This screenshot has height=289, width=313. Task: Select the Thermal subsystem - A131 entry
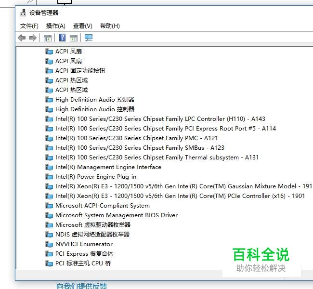(157, 158)
